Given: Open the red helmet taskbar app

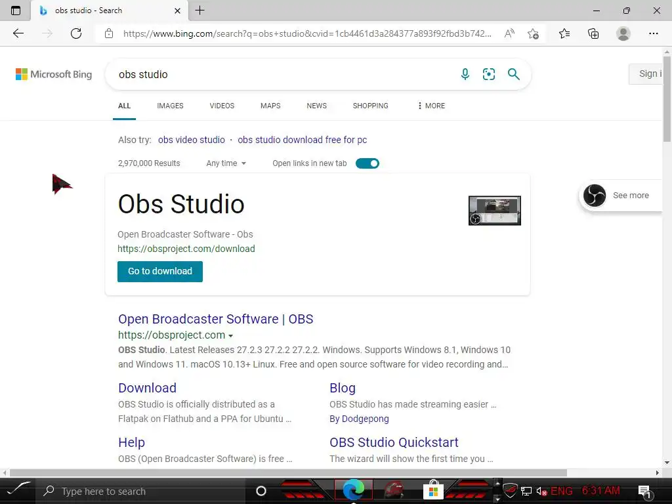Looking at the screenshot, I should [394, 490].
